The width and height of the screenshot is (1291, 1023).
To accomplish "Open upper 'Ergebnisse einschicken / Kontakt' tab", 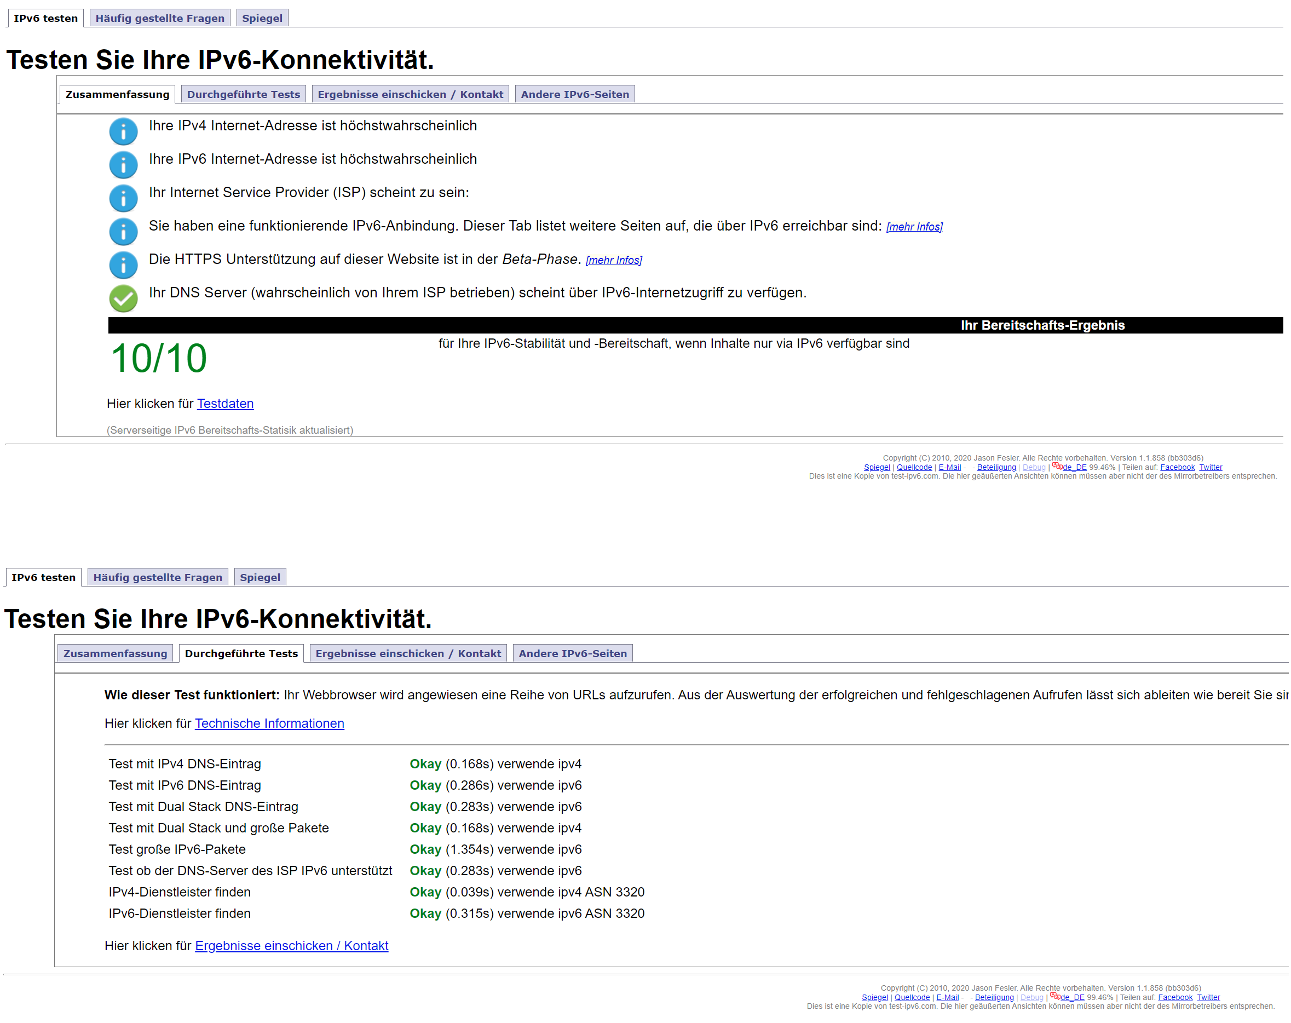I will tap(410, 94).
